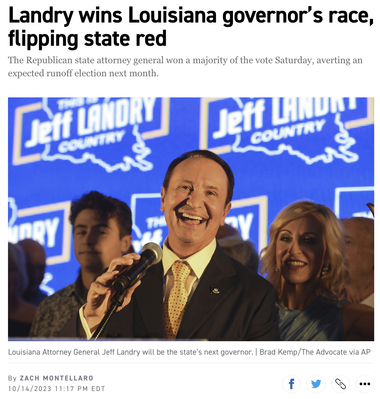Viewport: 380px width, 399px height.
Task: Click the headline about Landry winning
Action: coord(191,27)
